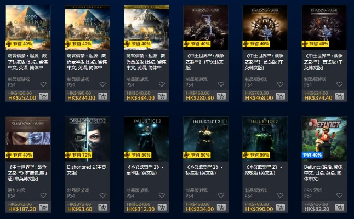This screenshot has width=354, height=219.
Task: Open Defunct game cover image
Action: [x=324, y=139]
